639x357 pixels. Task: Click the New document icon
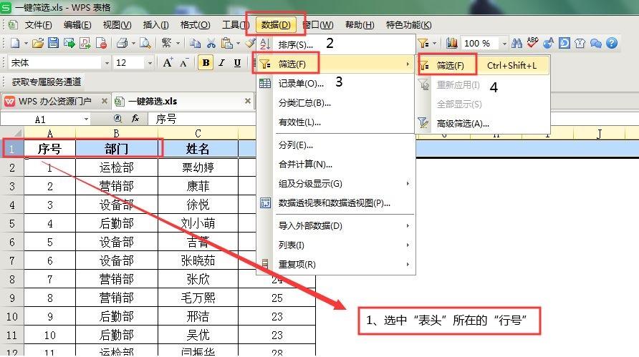(x=15, y=43)
